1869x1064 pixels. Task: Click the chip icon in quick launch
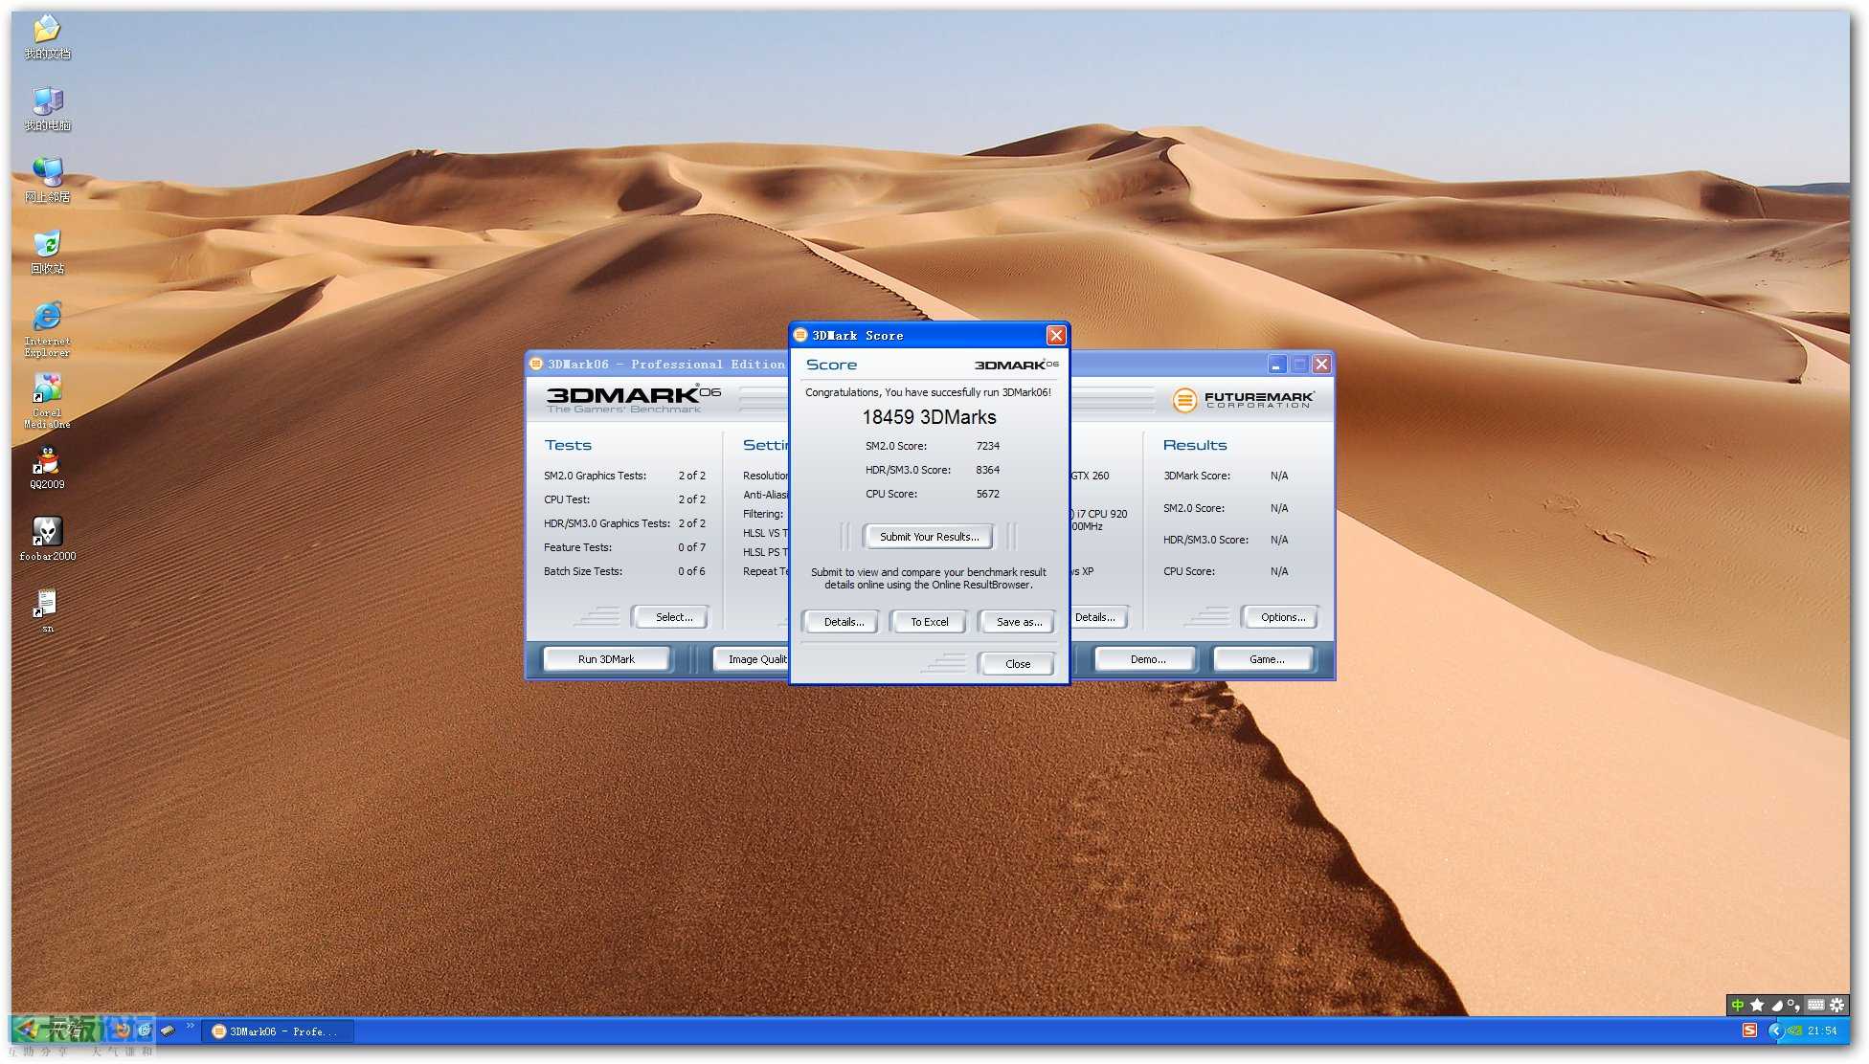coord(168,1031)
